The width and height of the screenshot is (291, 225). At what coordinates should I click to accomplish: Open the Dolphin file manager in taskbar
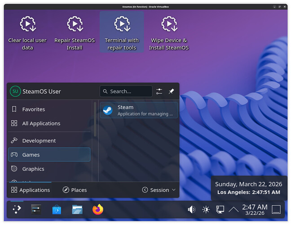(77, 209)
